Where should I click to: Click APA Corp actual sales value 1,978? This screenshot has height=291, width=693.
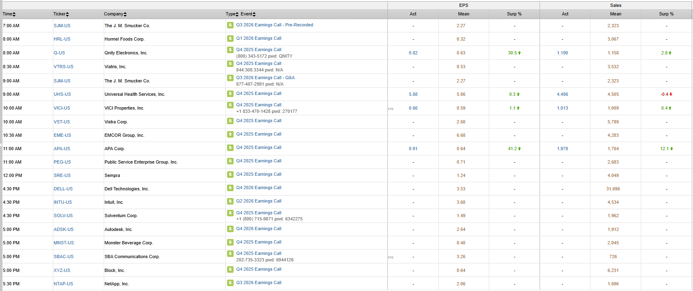(x=562, y=149)
